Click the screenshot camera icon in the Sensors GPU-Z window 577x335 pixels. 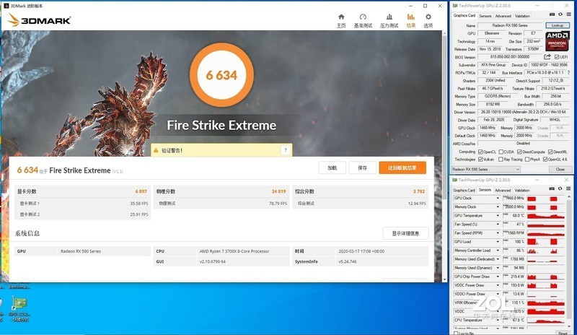pos(552,188)
